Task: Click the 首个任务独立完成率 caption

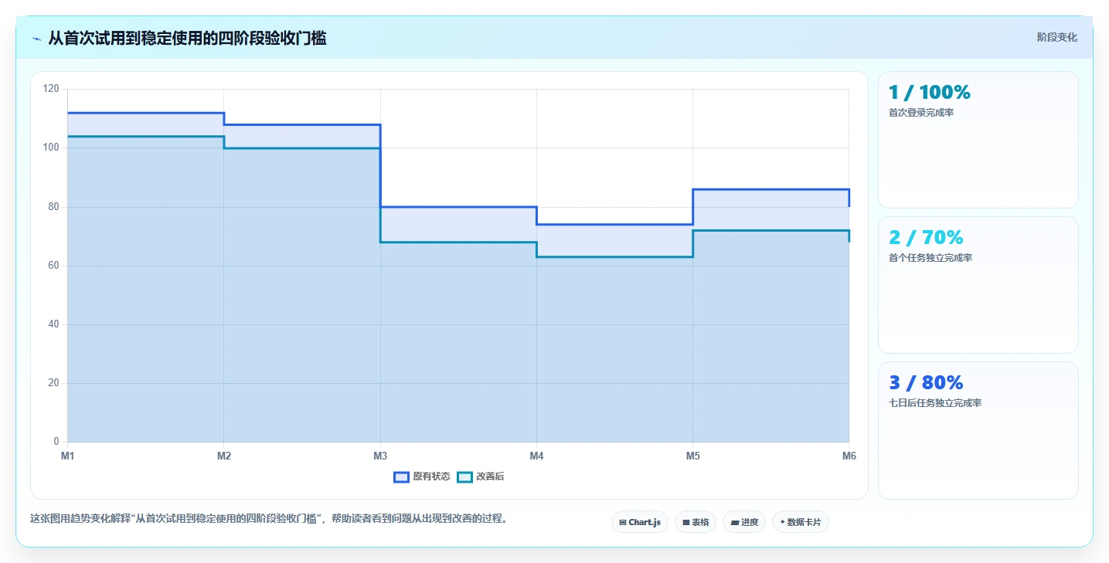Action: tap(930, 258)
